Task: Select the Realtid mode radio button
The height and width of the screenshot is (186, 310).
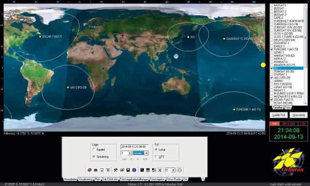Action: (94, 150)
